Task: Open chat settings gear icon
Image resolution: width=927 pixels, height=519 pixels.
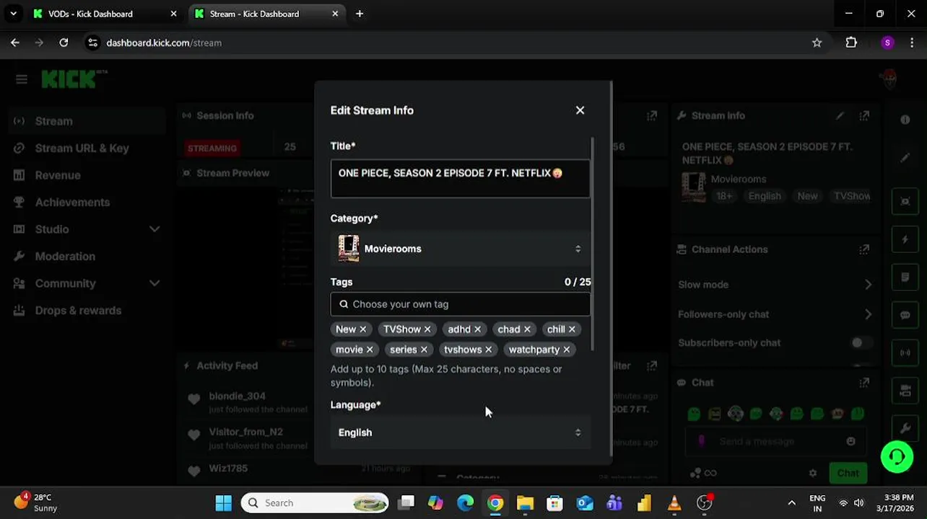Action: click(x=813, y=473)
